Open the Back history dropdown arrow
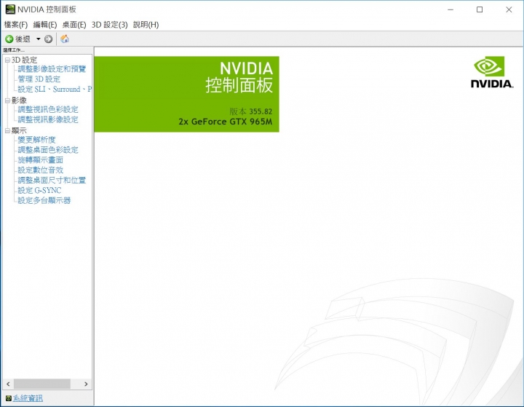Screen dimensions: 524x407 point(38,39)
